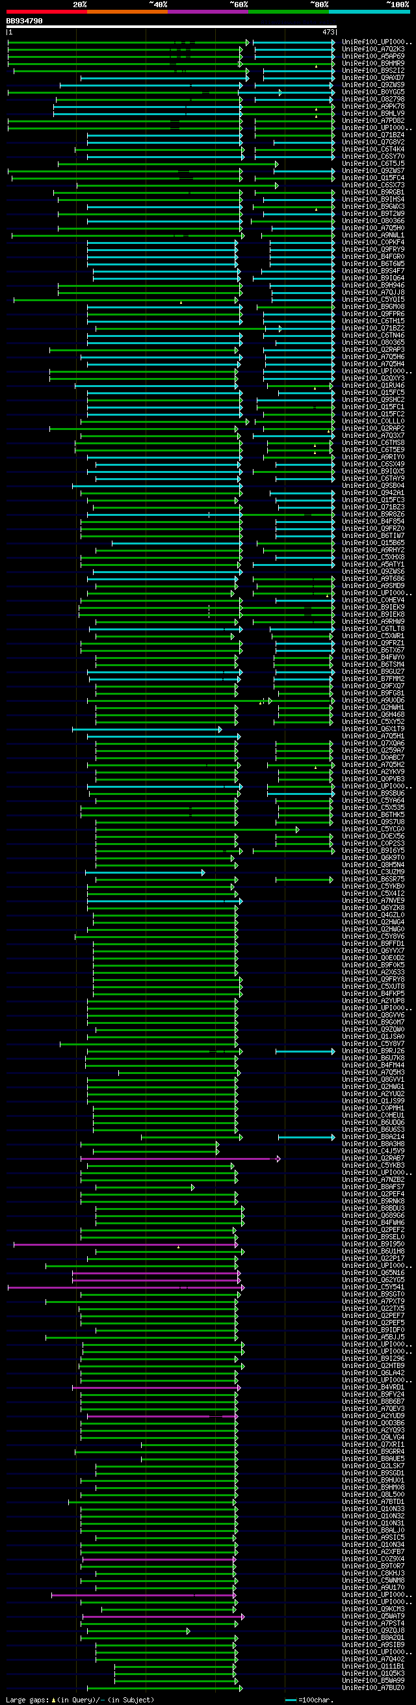Click the UniRef100_B9SBU6 label
This screenshot has width=416, height=1705.
373,794
